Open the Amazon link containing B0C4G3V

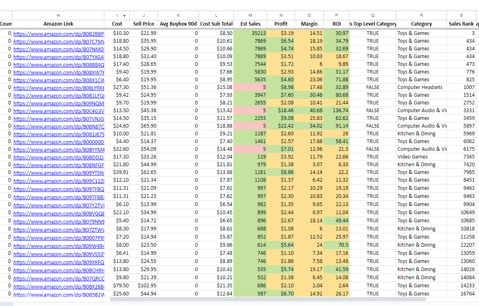tap(59, 111)
